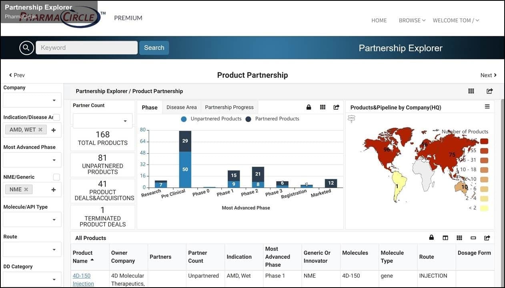Open hamburger menu of map panel

(x=487, y=107)
